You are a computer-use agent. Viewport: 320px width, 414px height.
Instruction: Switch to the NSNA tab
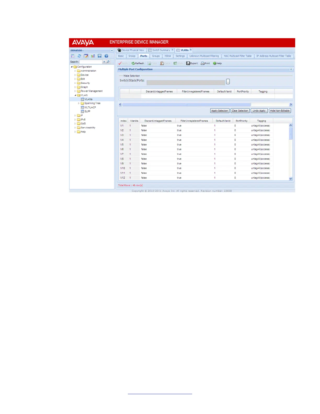(168, 56)
